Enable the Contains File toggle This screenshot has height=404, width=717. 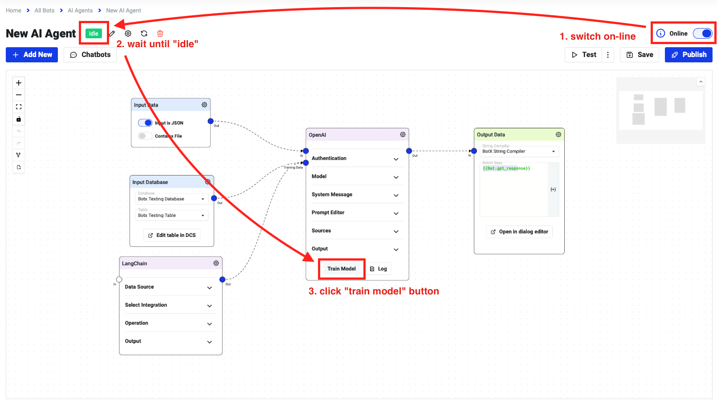(145, 136)
